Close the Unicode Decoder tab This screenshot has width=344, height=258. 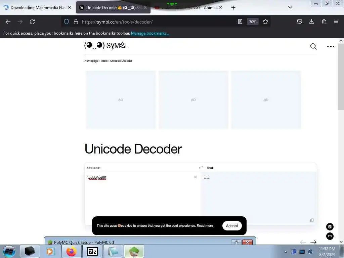(x=145, y=7)
